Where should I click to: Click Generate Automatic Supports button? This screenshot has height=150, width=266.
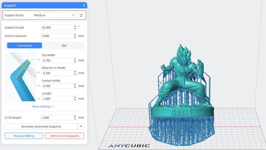click(41, 126)
